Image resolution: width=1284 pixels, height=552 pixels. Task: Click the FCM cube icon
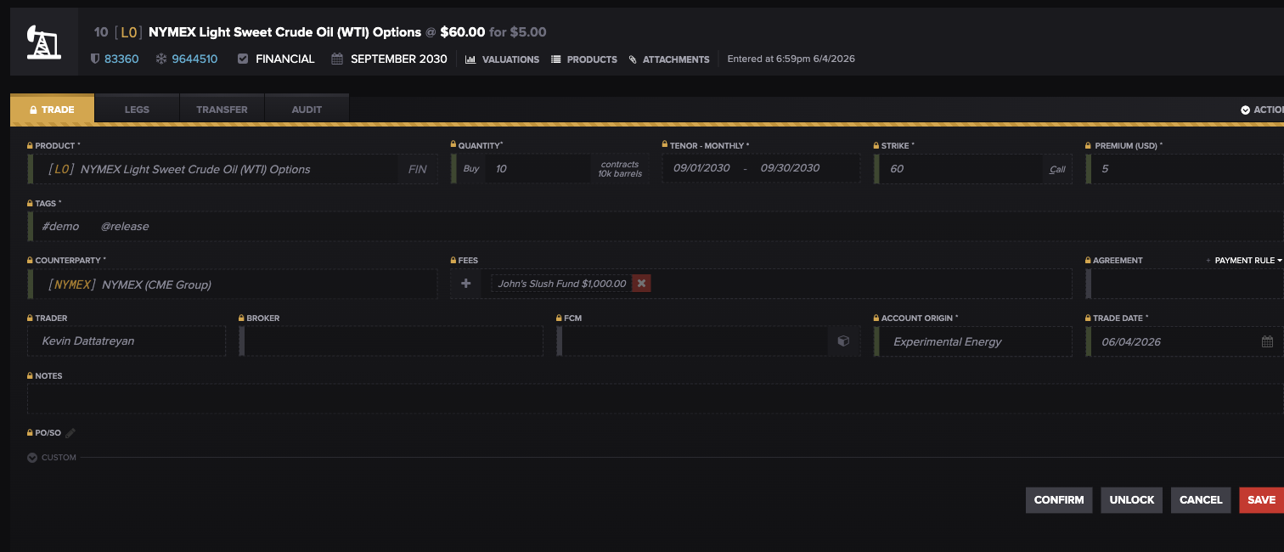click(x=843, y=341)
